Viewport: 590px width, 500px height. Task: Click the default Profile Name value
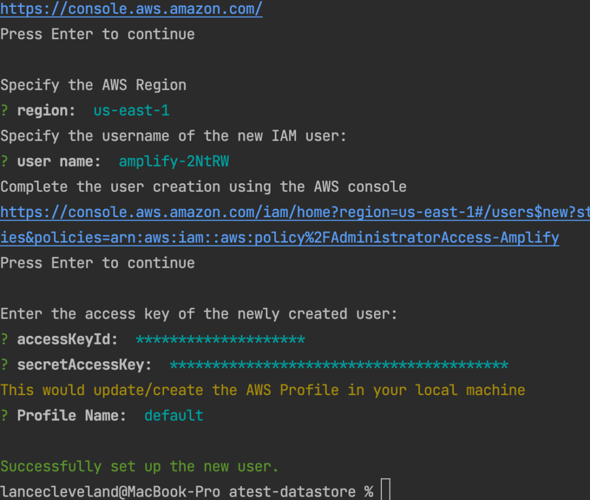(x=173, y=416)
